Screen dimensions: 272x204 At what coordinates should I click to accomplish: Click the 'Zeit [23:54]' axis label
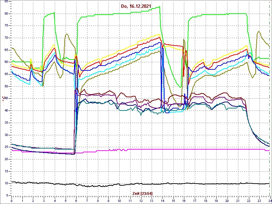pyautogui.click(x=142, y=193)
